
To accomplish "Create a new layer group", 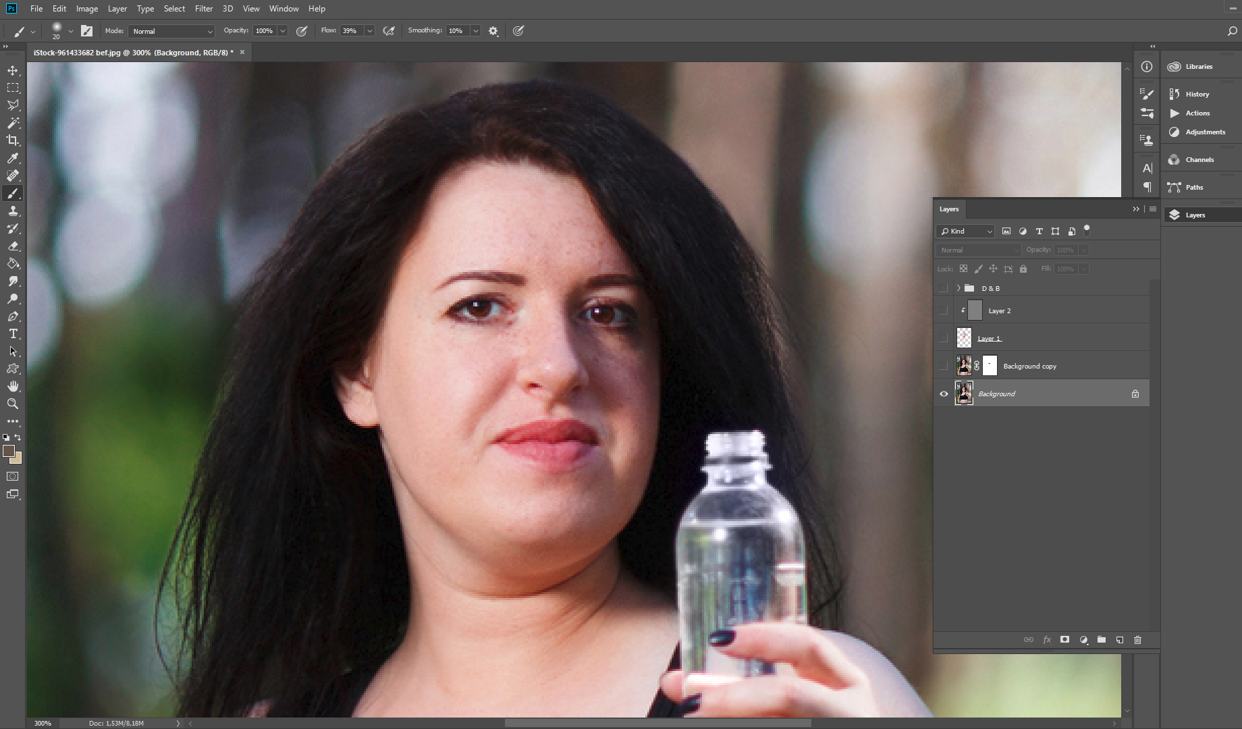I will 1102,640.
